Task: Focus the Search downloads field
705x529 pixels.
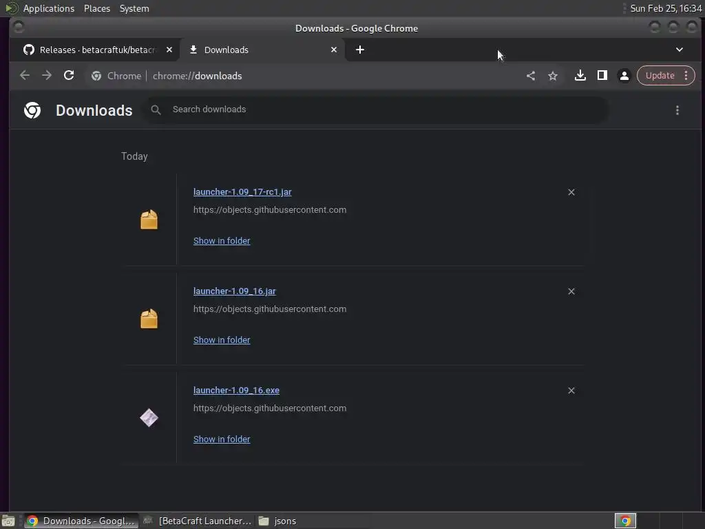Action: tap(377, 110)
